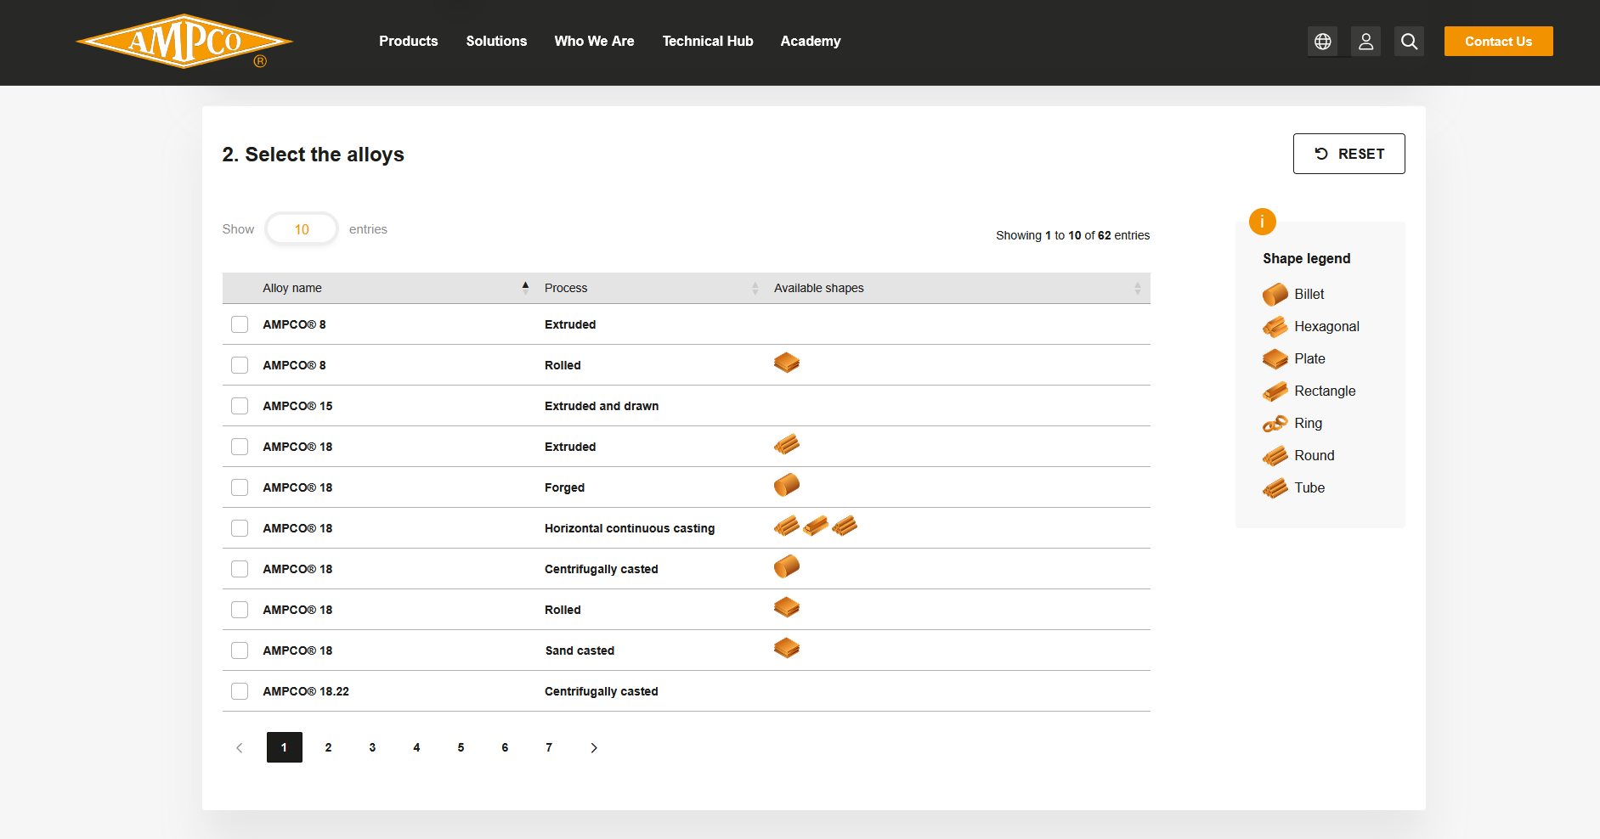This screenshot has height=839, width=1600.
Task: Click the "Horizontal continuous casting" process cell
Action: tap(630, 528)
